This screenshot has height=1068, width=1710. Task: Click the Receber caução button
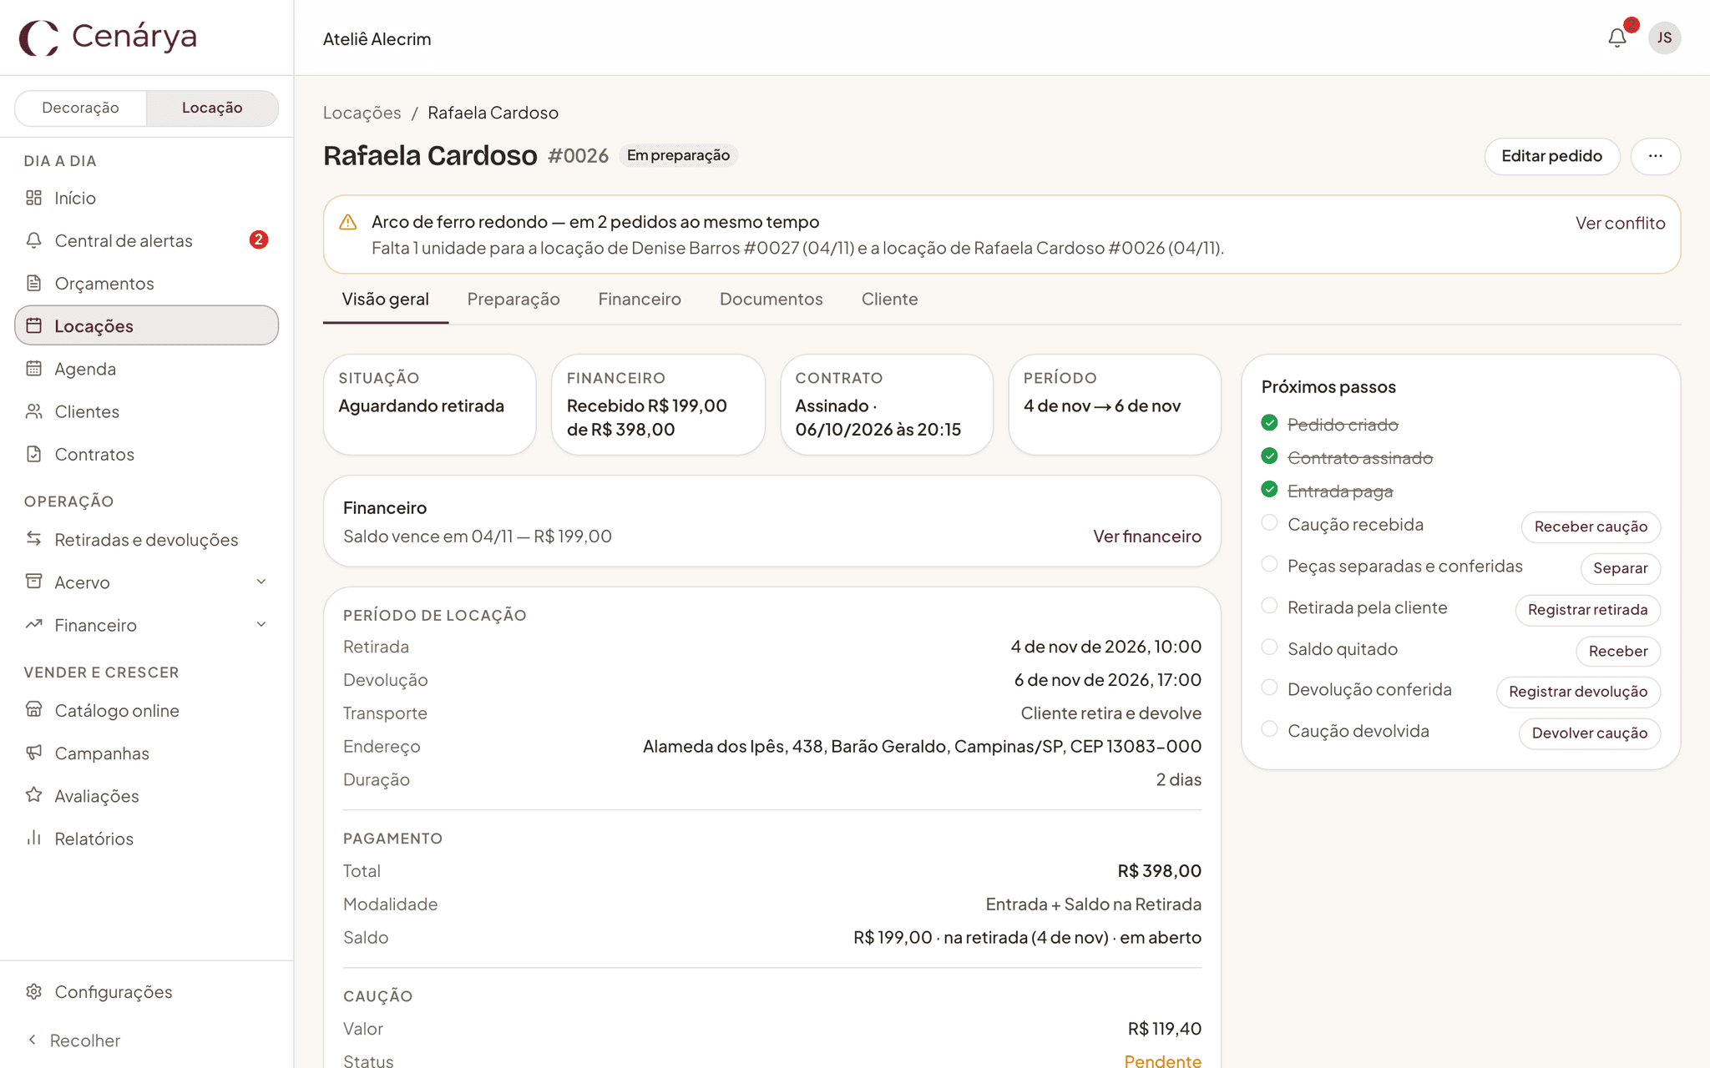click(1591, 526)
